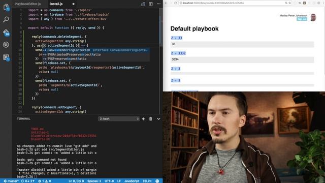Open the Chrome menu in the browser
The width and height of the screenshot is (325, 183).
(323, 3)
